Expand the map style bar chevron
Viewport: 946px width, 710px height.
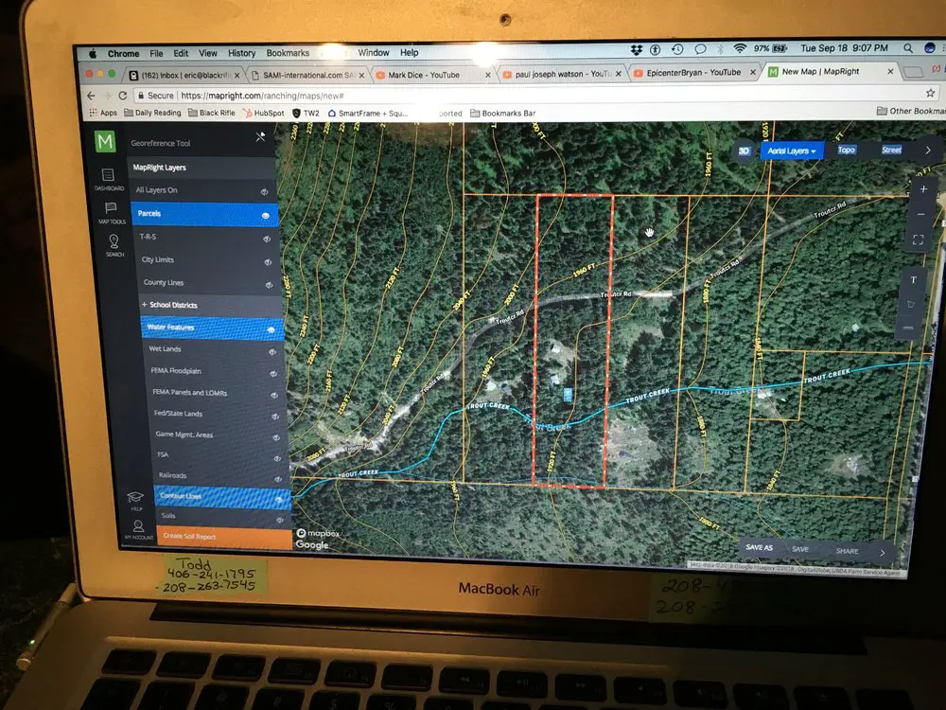928,150
